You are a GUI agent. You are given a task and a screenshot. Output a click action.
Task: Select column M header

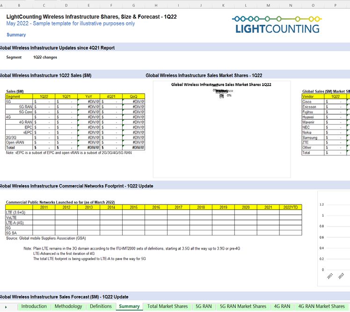268,5
